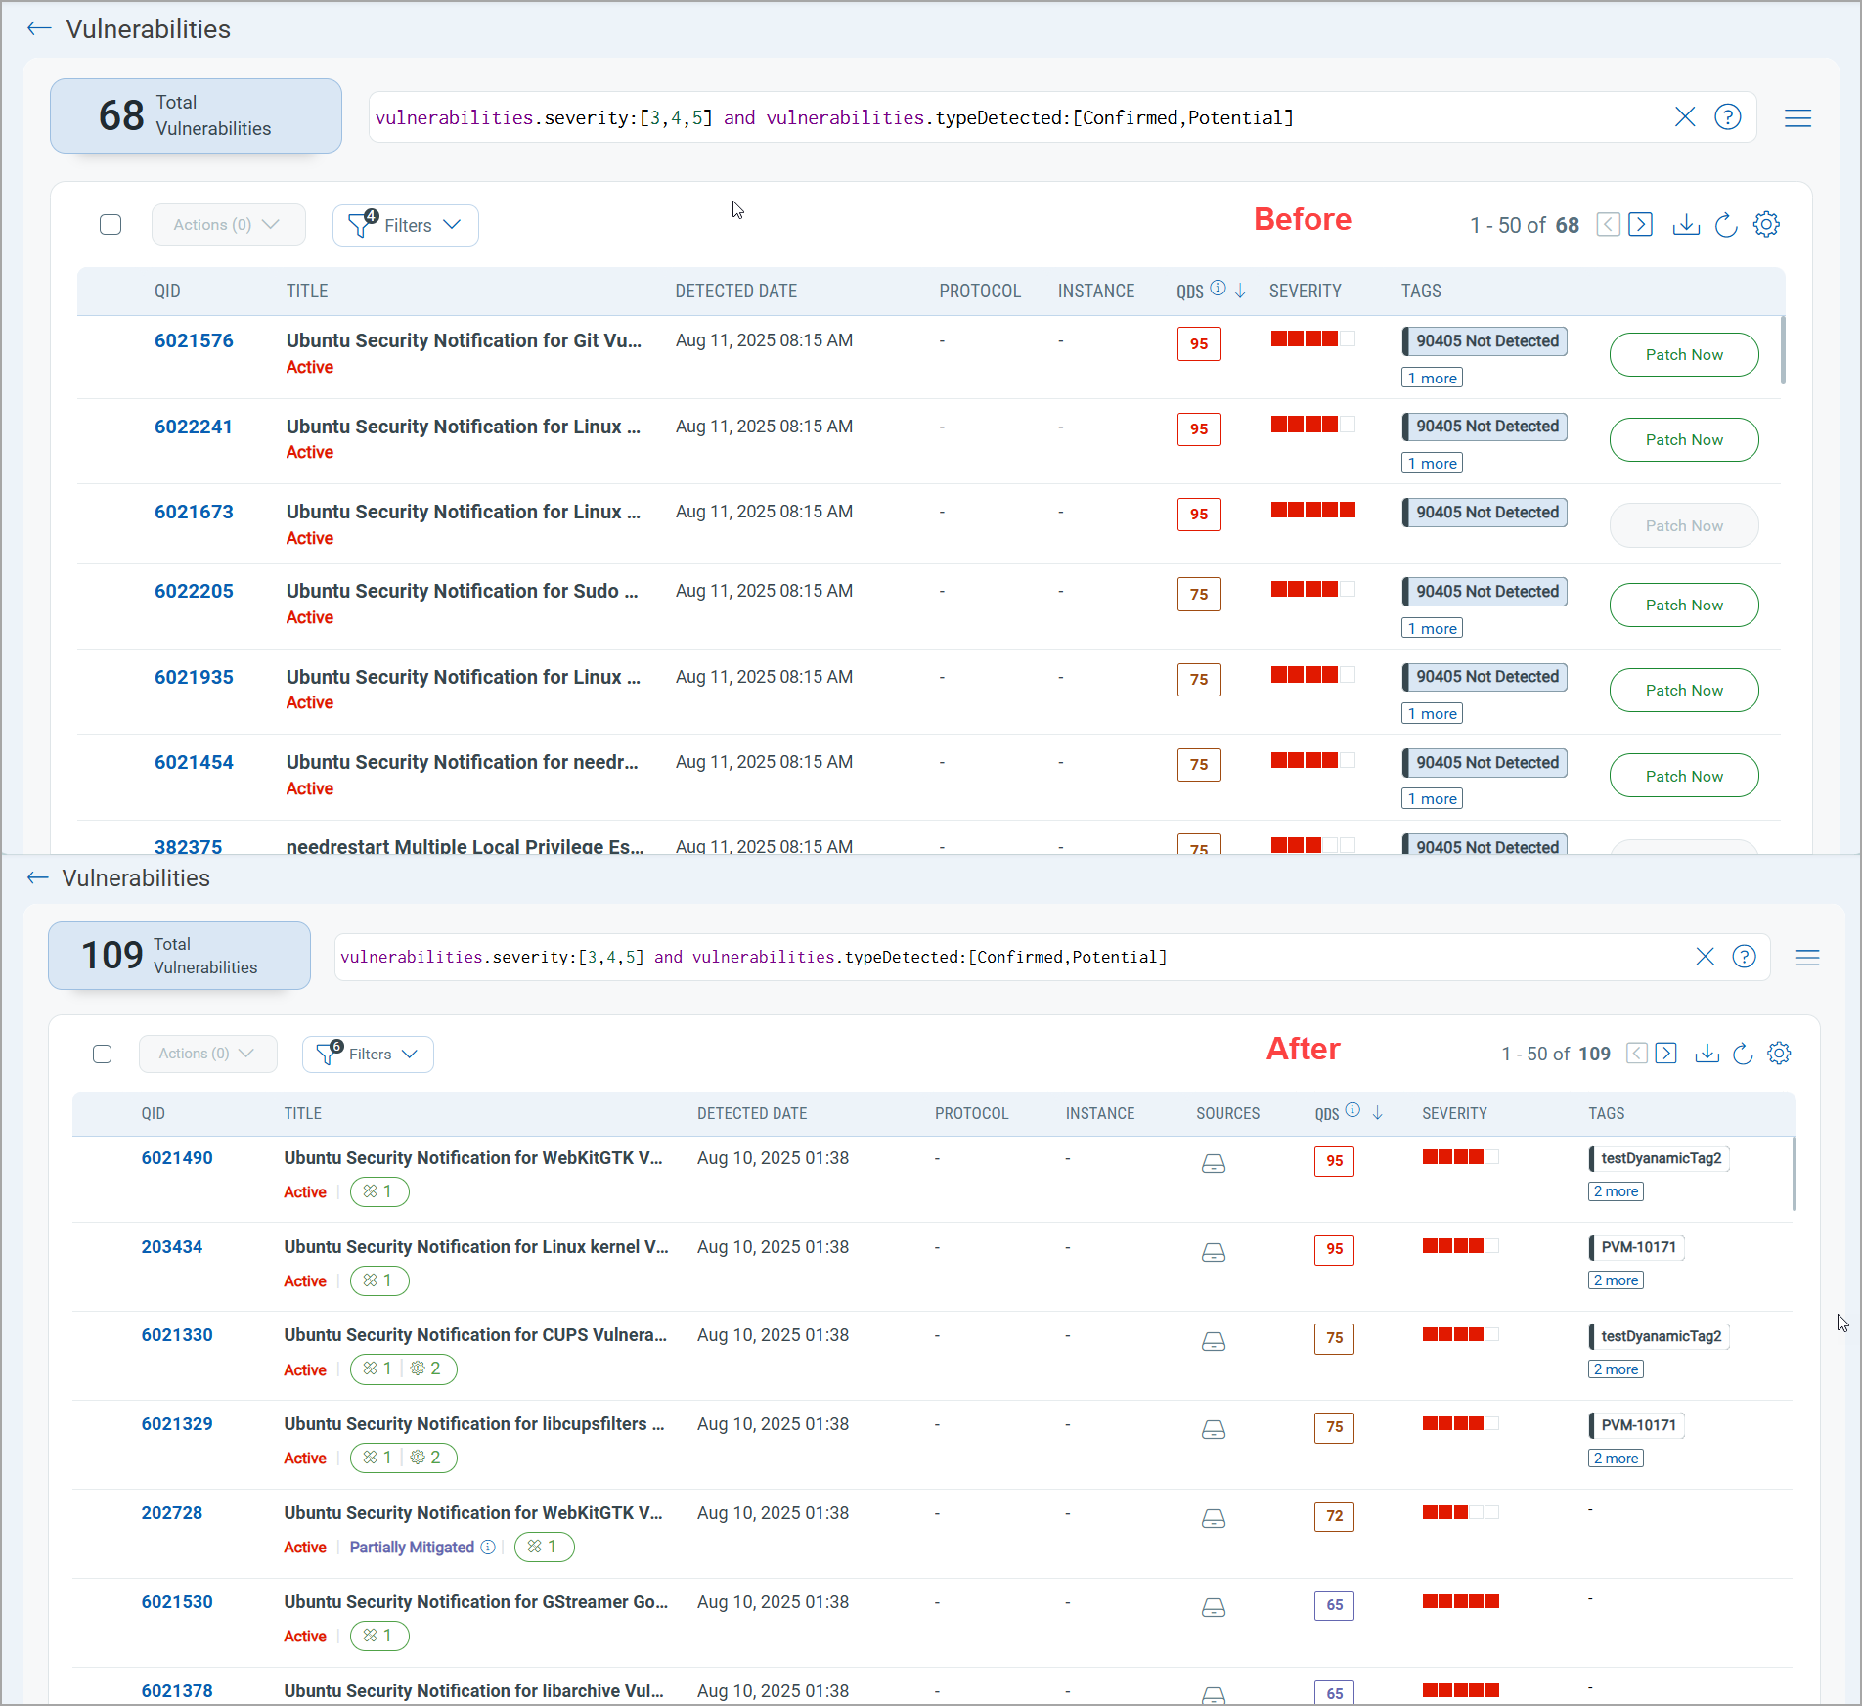Image resolution: width=1862 pixels, height=1706 pixels.
Task: Click the back arrow in After Vulnerabilities header
Action: [37, 877]
